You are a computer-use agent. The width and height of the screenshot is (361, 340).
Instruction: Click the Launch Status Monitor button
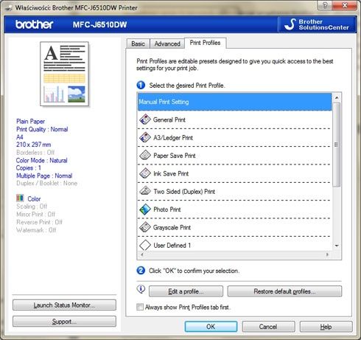click(64, 305)
